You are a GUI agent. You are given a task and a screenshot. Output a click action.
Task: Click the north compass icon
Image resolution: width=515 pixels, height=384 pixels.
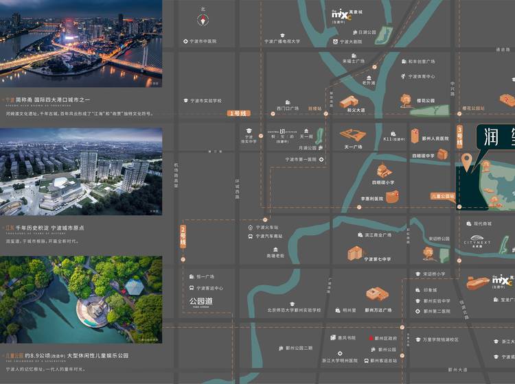(x=203, y=21)
